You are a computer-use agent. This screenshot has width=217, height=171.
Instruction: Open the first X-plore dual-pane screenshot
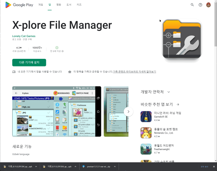coord(57,111)
